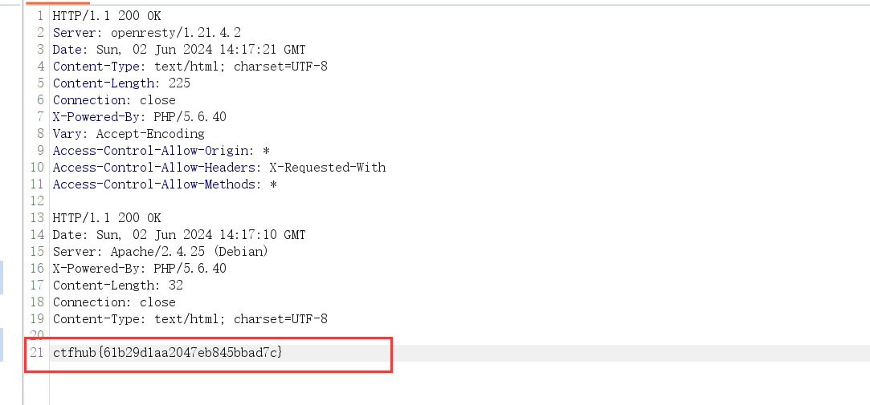Click the Access-Control-Allow-Headers: X-Requested-With line
This screenshot has width=870, height=405.
219,167
